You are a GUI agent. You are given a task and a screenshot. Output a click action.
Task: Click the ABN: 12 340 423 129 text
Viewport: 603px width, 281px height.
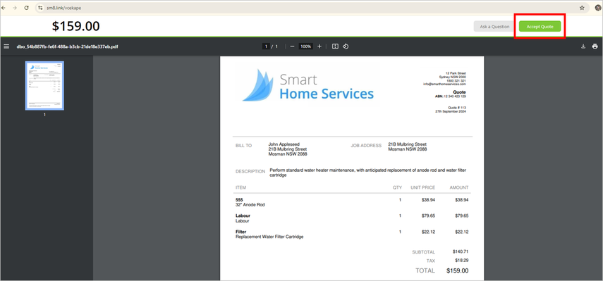[x=451, y=96]
